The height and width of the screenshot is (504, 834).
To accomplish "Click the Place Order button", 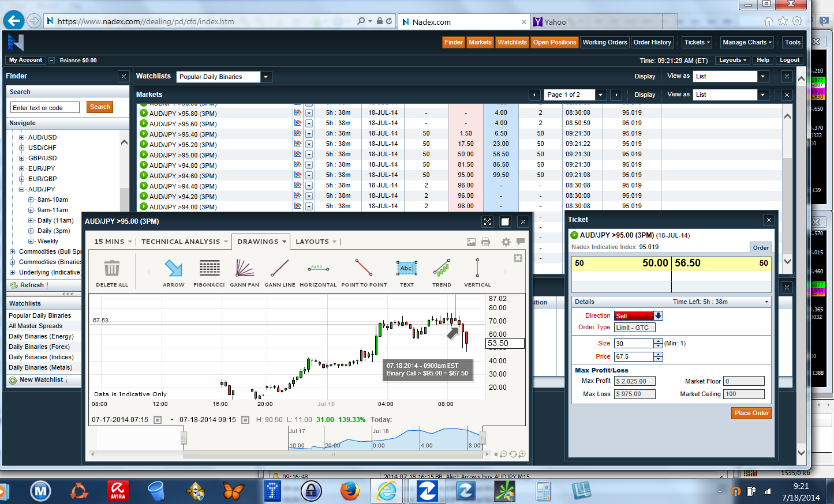I will 751,413.
